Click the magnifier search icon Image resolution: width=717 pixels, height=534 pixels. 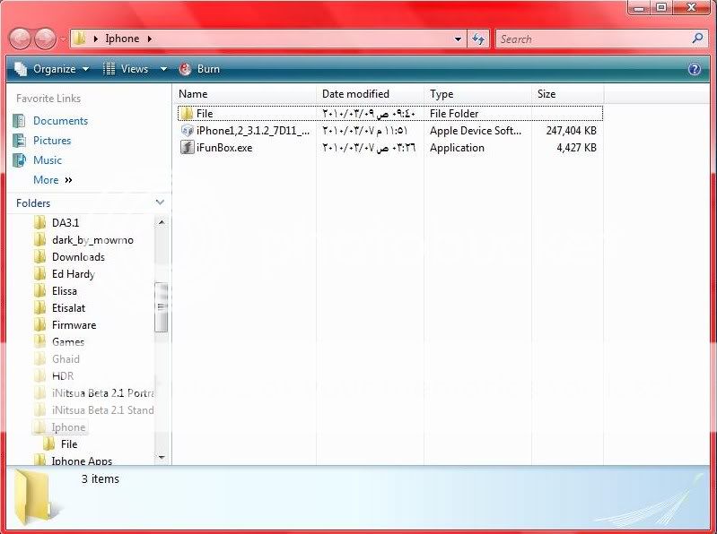coord(698,39)
